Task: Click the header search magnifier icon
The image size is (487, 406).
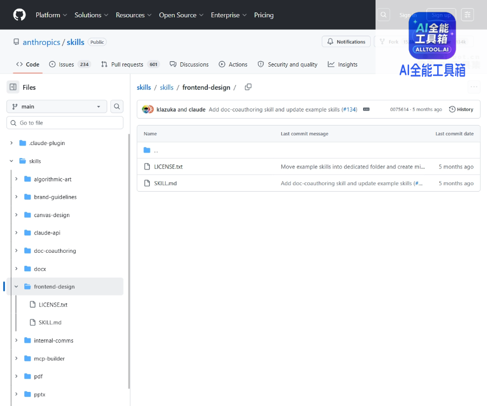Action: click(384, 15)
